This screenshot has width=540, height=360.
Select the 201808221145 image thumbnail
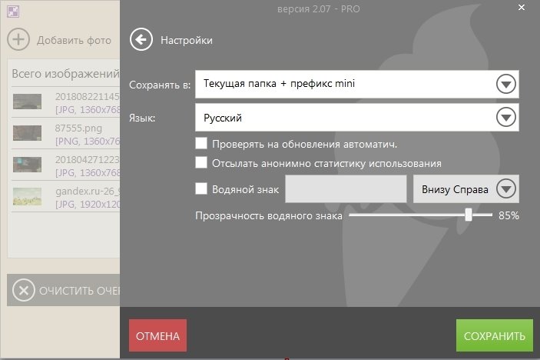[x=27, y=102]
